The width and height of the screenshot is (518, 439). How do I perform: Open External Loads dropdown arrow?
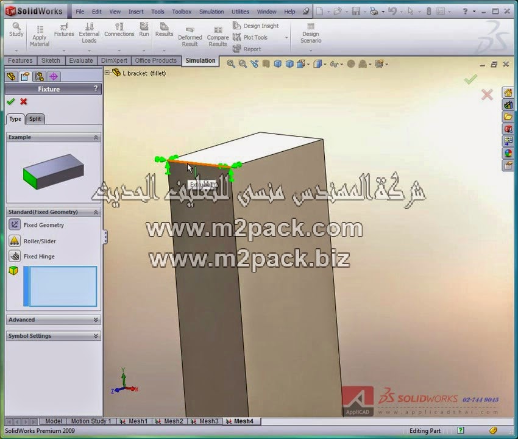tap(89, 51)
